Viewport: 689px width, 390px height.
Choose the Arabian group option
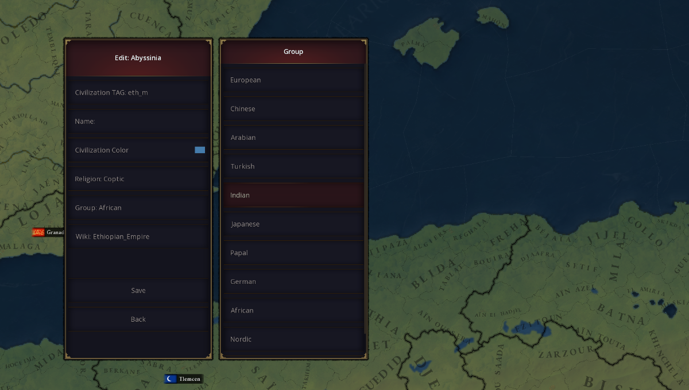coord(293,137)
